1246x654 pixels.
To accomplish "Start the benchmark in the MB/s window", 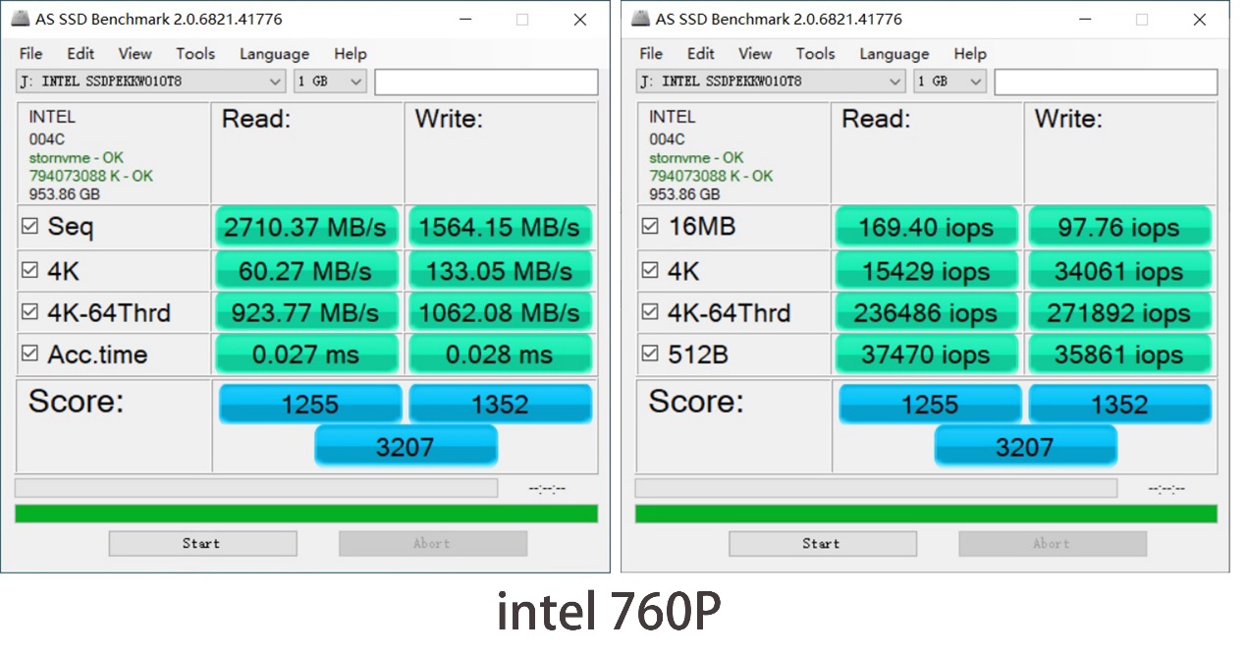I will click(202, 543).
